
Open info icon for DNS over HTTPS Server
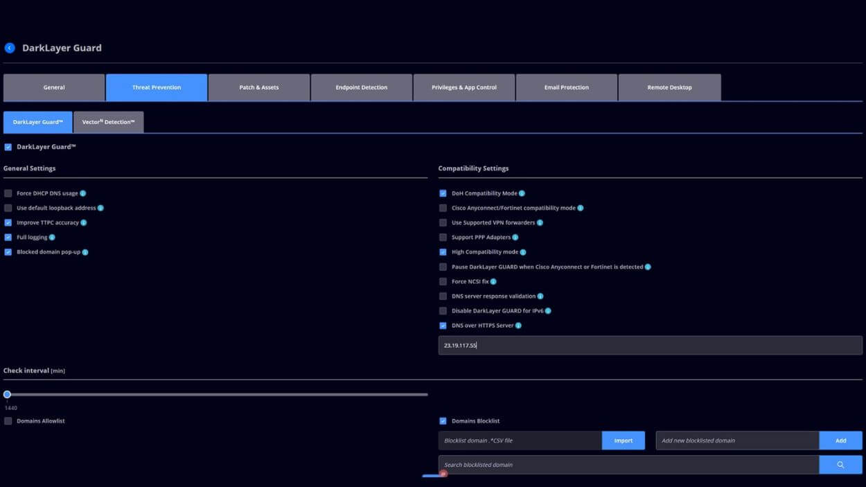(518, 326)
